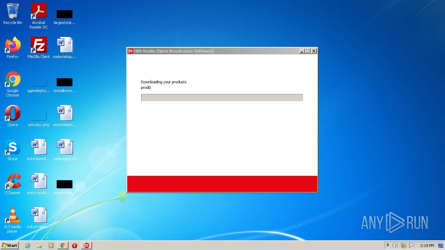Screen dimensions: 445x250
Task: Click the 'Downloading your products' text
Action: pos(164,82)
